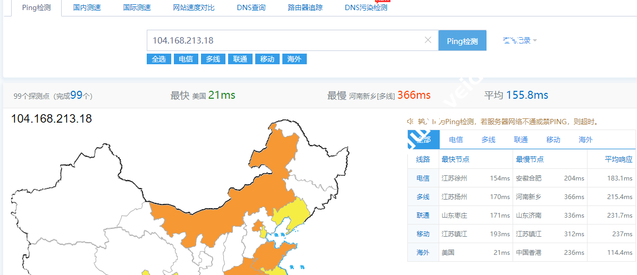Select the 多线 tab in results table
Image resolution: width=637 pixels, height=275 pixels.
tap(488, 140)
